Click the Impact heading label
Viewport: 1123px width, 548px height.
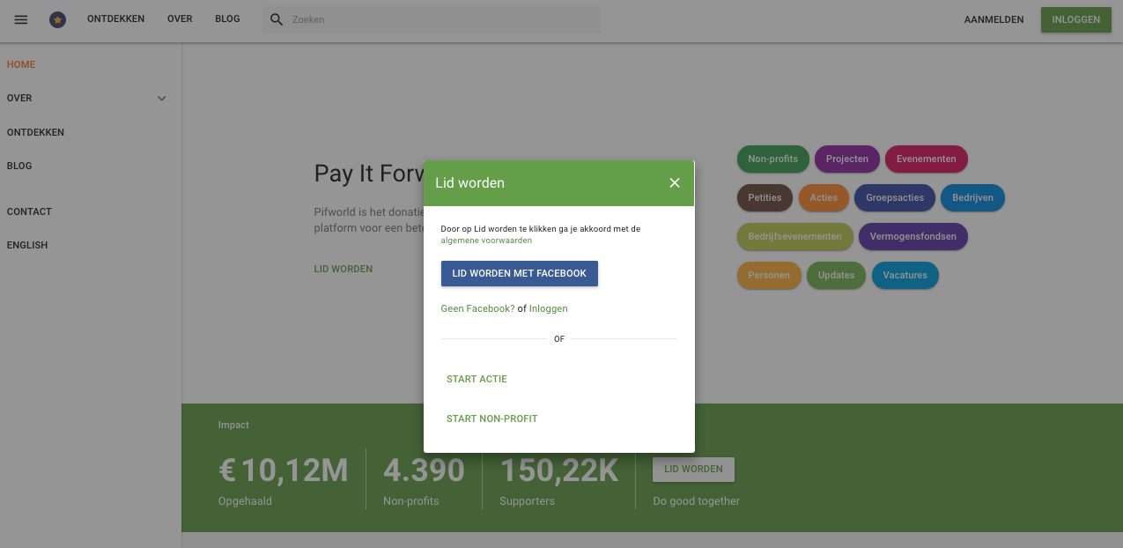pos(233,425)
